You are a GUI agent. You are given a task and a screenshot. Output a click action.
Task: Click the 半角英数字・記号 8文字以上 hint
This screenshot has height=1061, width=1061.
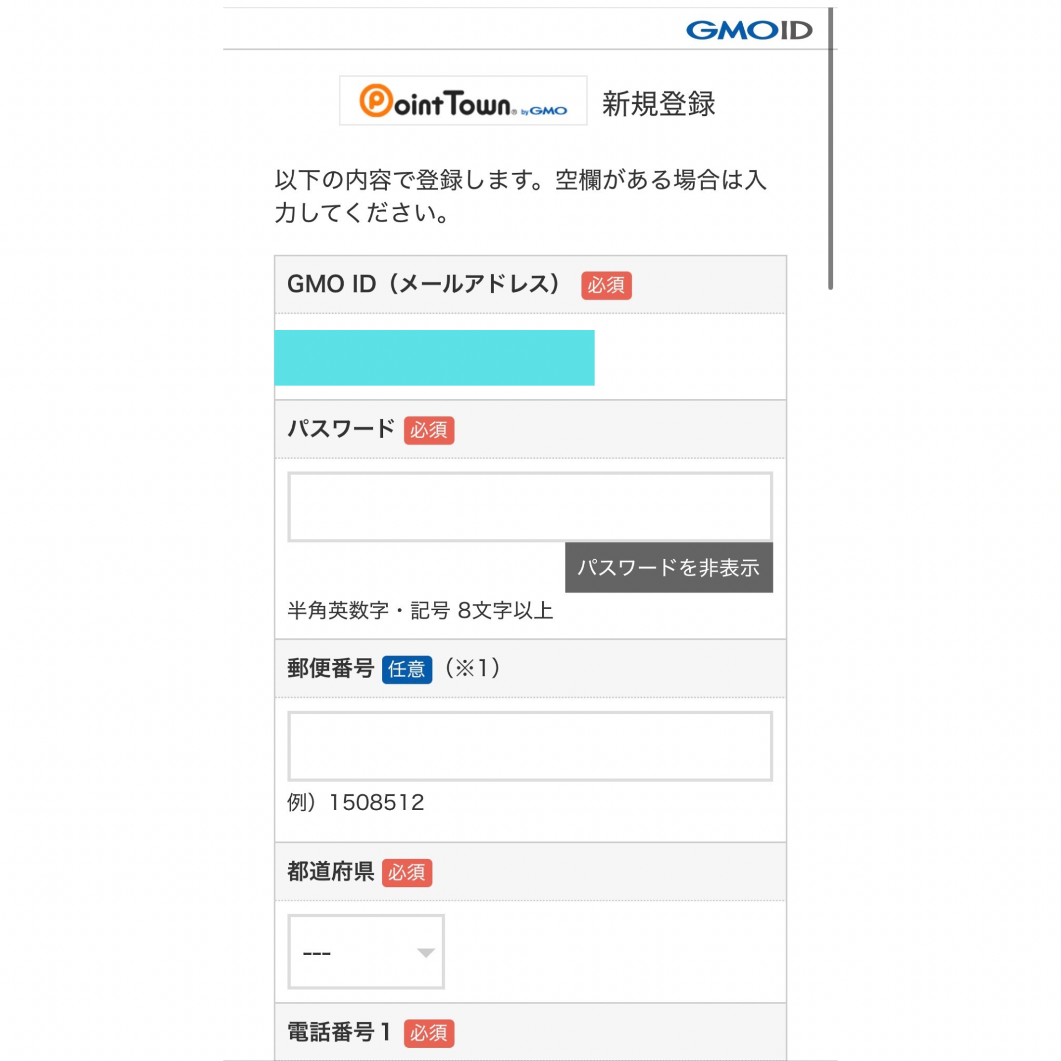(x=420, y=611)
